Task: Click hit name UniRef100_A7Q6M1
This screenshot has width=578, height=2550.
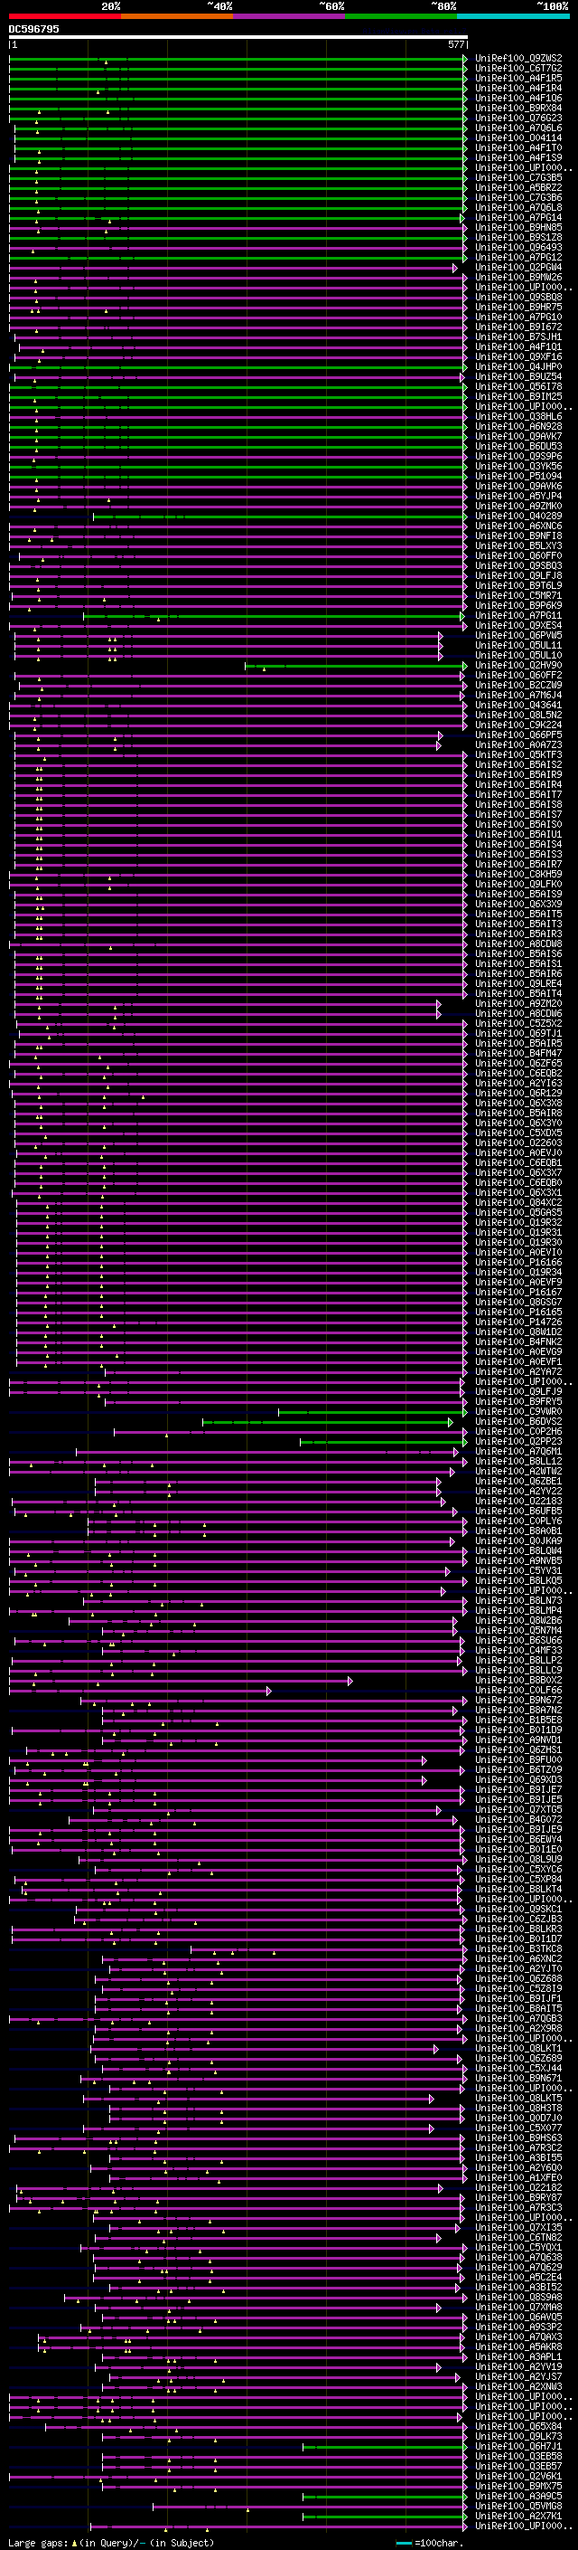Action: tap(518, 1451)
